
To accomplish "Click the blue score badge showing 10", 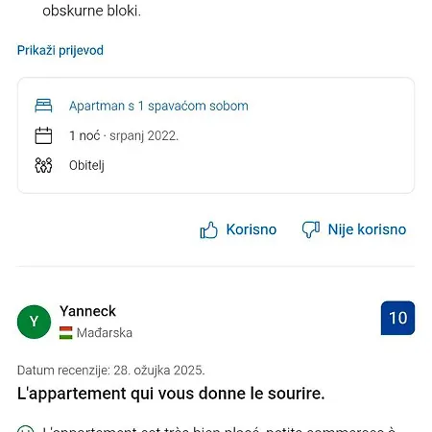I will pos(397,318).
